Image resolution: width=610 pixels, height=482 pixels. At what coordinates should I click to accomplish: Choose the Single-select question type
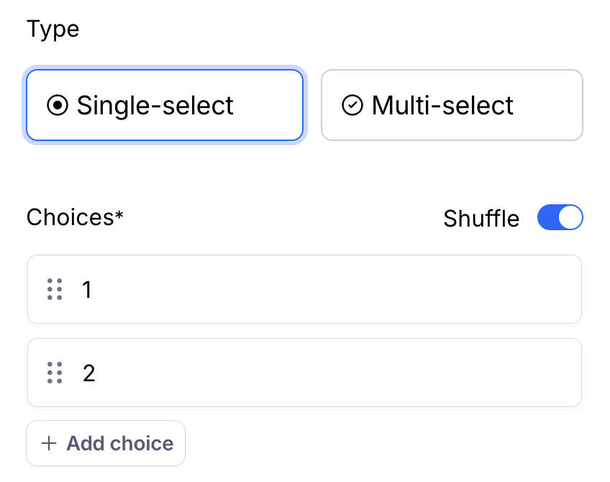(x=165, y=105)
